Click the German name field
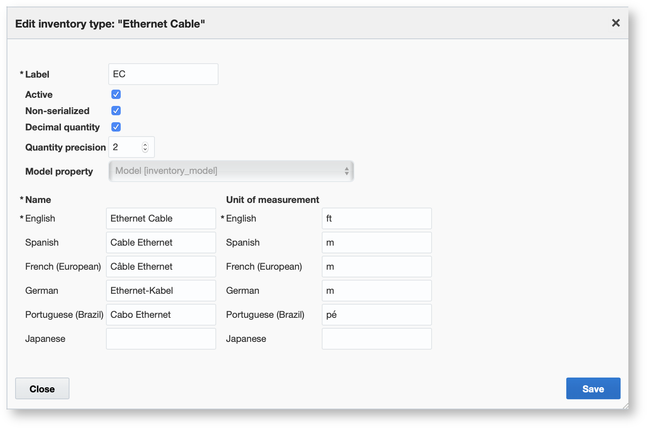 (x=161, y=291)
